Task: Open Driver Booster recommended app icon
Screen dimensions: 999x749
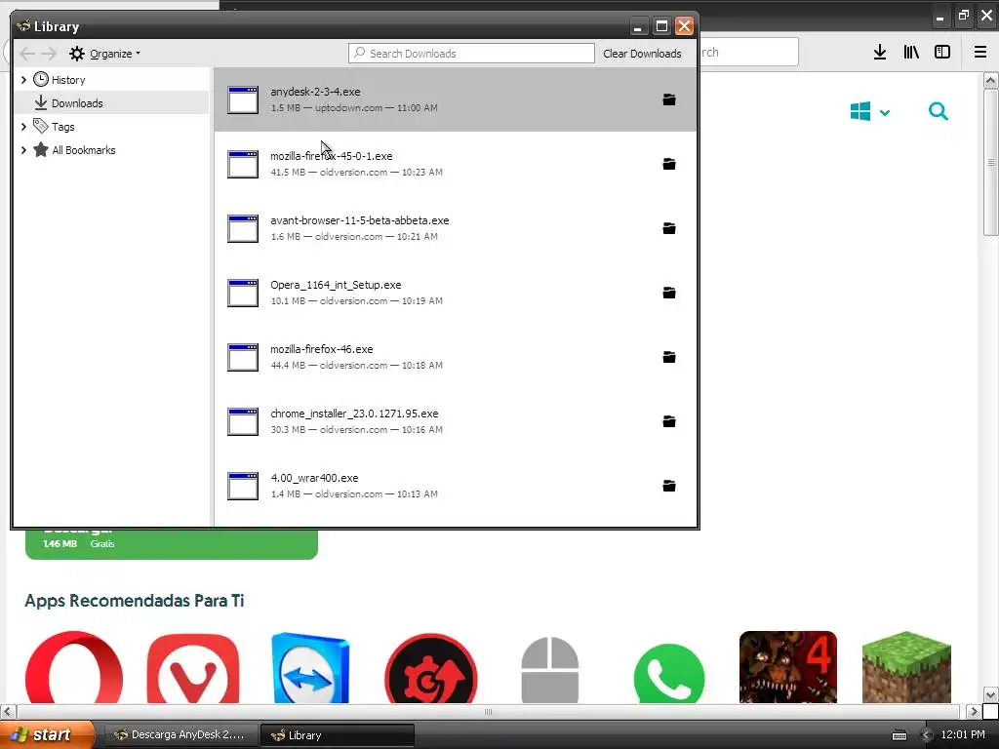Action: pos(431,667)
